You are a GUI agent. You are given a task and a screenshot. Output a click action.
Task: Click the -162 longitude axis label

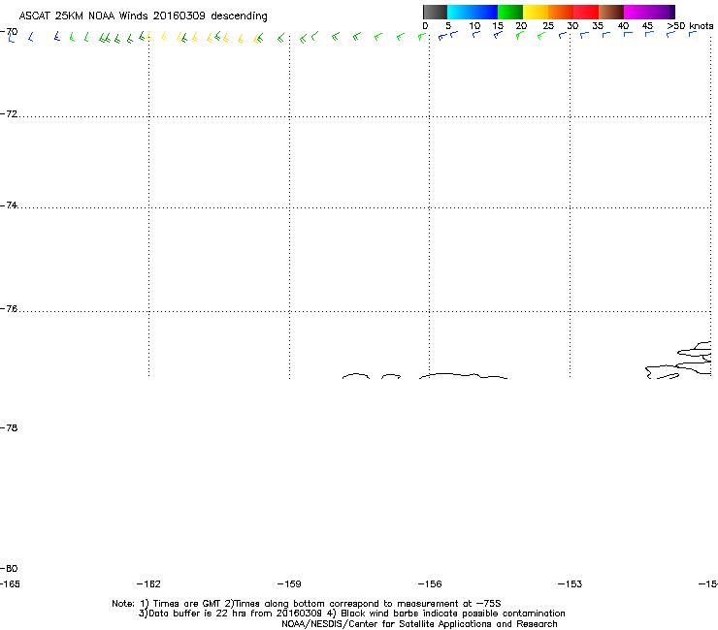(x=148, y=583)
